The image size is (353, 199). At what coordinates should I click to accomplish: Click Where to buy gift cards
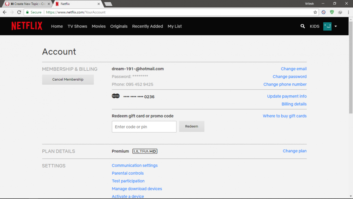click(285, 116)
